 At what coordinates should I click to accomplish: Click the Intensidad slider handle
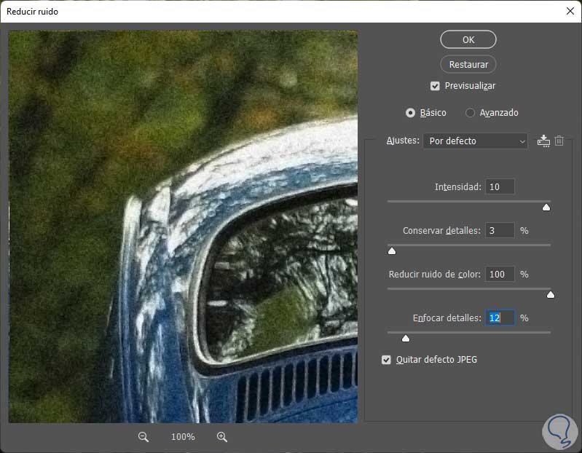coord(546,208)
